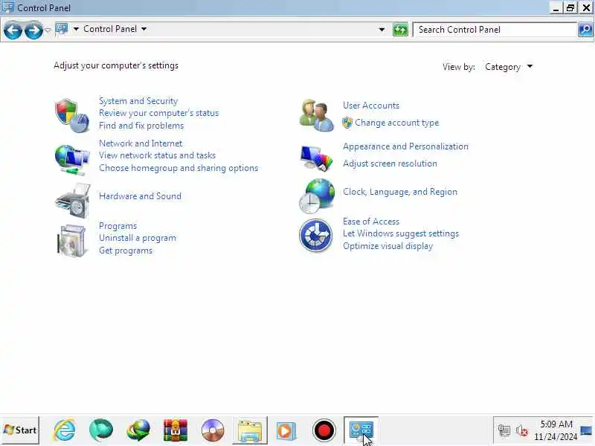The height and width of the screenshot is (446, 595).
Task: Open the address bar history dropdown
Action: [382, 30]
